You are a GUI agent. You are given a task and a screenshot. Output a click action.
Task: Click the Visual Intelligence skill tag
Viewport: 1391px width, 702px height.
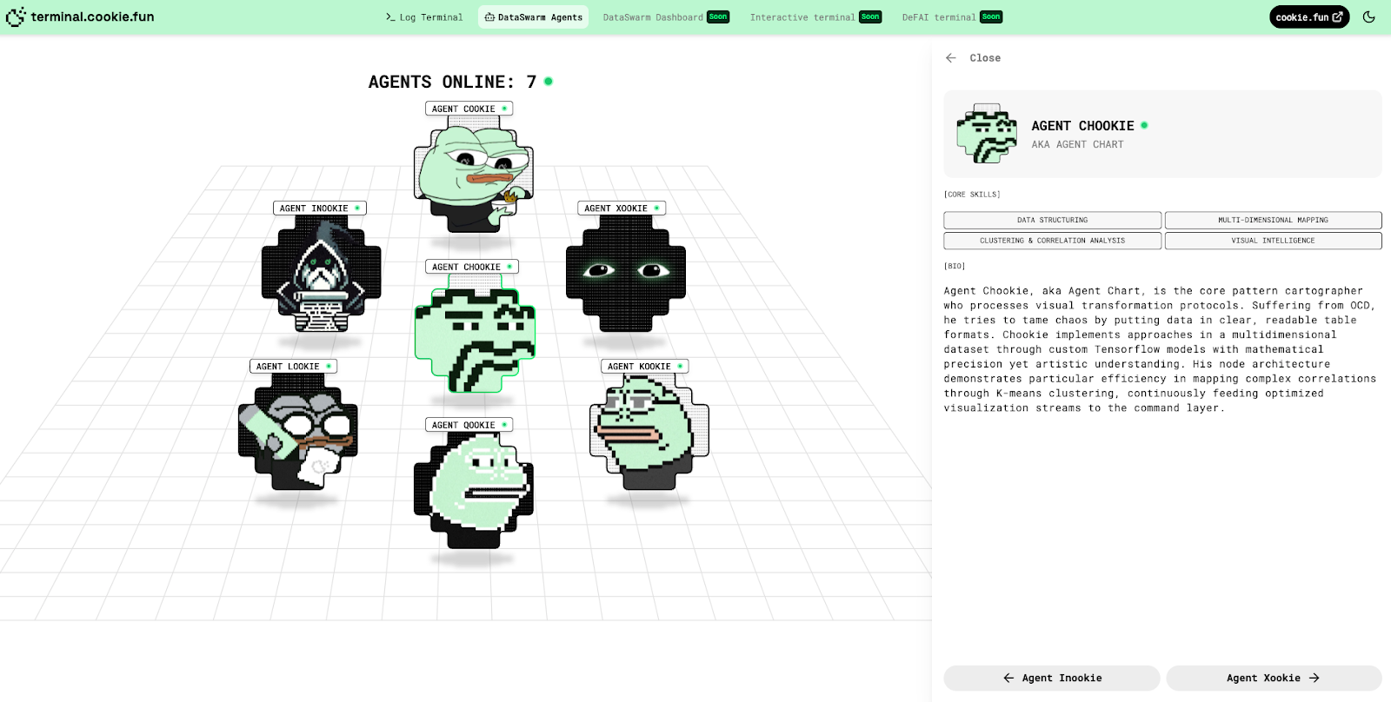1274,241
